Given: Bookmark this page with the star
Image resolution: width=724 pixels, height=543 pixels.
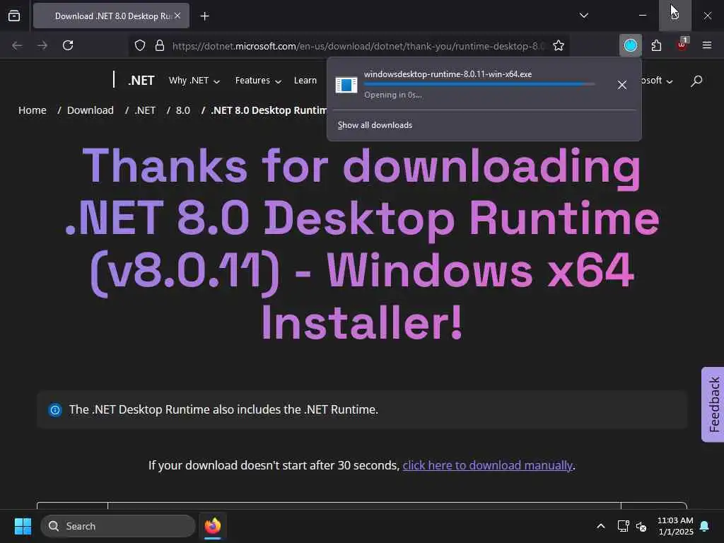Looking at the screenshot, I should 559,46.
